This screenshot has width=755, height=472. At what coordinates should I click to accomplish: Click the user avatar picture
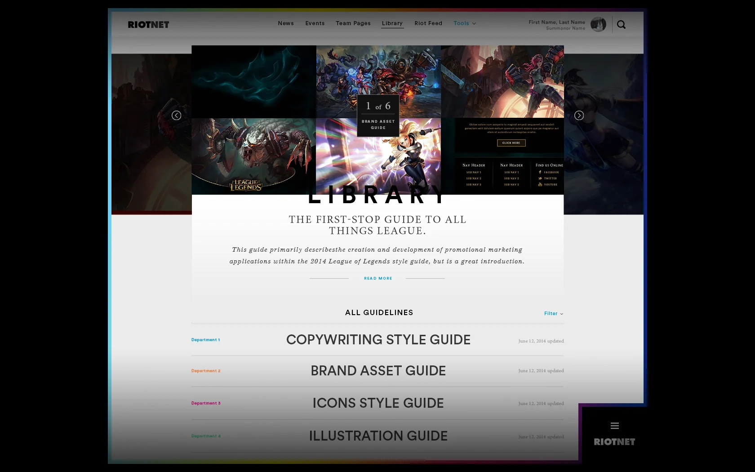click(x=598, y=24)
